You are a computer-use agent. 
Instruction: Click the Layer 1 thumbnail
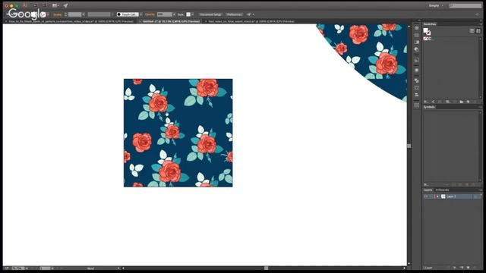pos(443,196)
